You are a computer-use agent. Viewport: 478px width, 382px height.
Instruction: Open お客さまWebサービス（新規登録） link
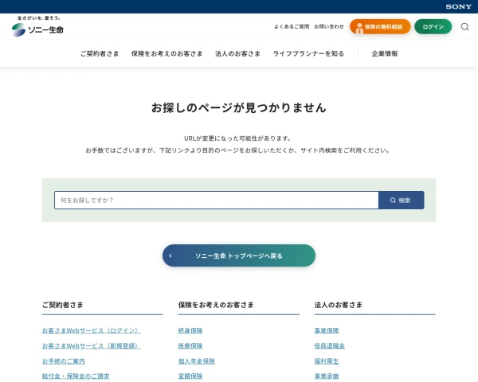(x=92, y=345)
